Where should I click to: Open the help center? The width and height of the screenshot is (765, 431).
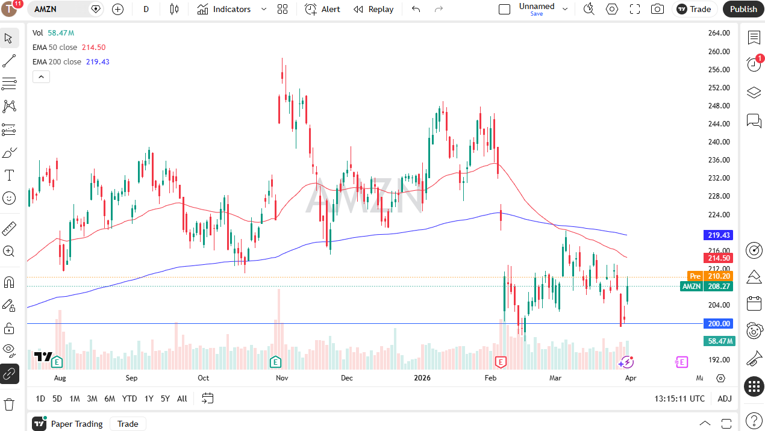pyautogui.click(x=754, y=420)
